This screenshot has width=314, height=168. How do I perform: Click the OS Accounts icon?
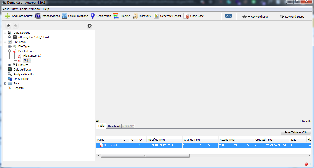click(10, 79)
